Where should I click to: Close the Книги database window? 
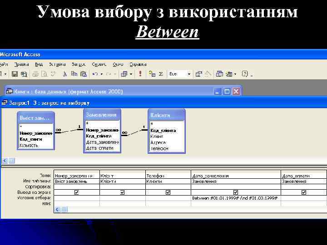(x=236, y=92)
